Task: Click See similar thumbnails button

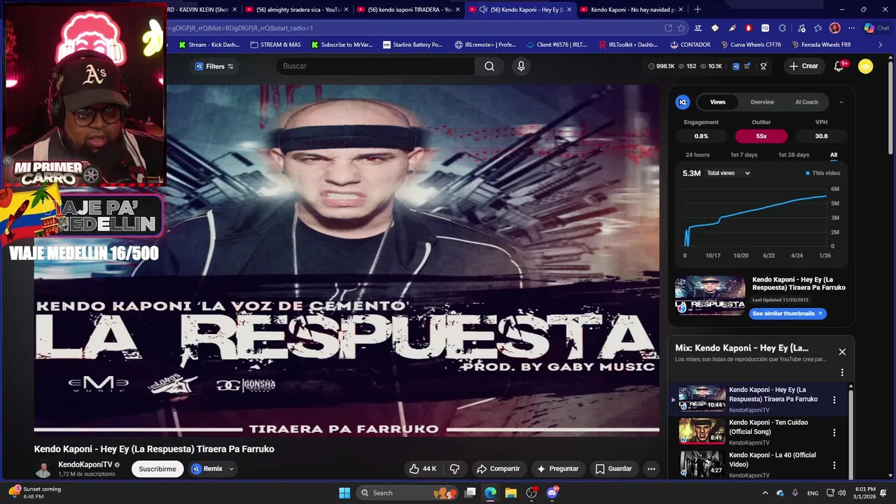Action: tap(787, 314)
